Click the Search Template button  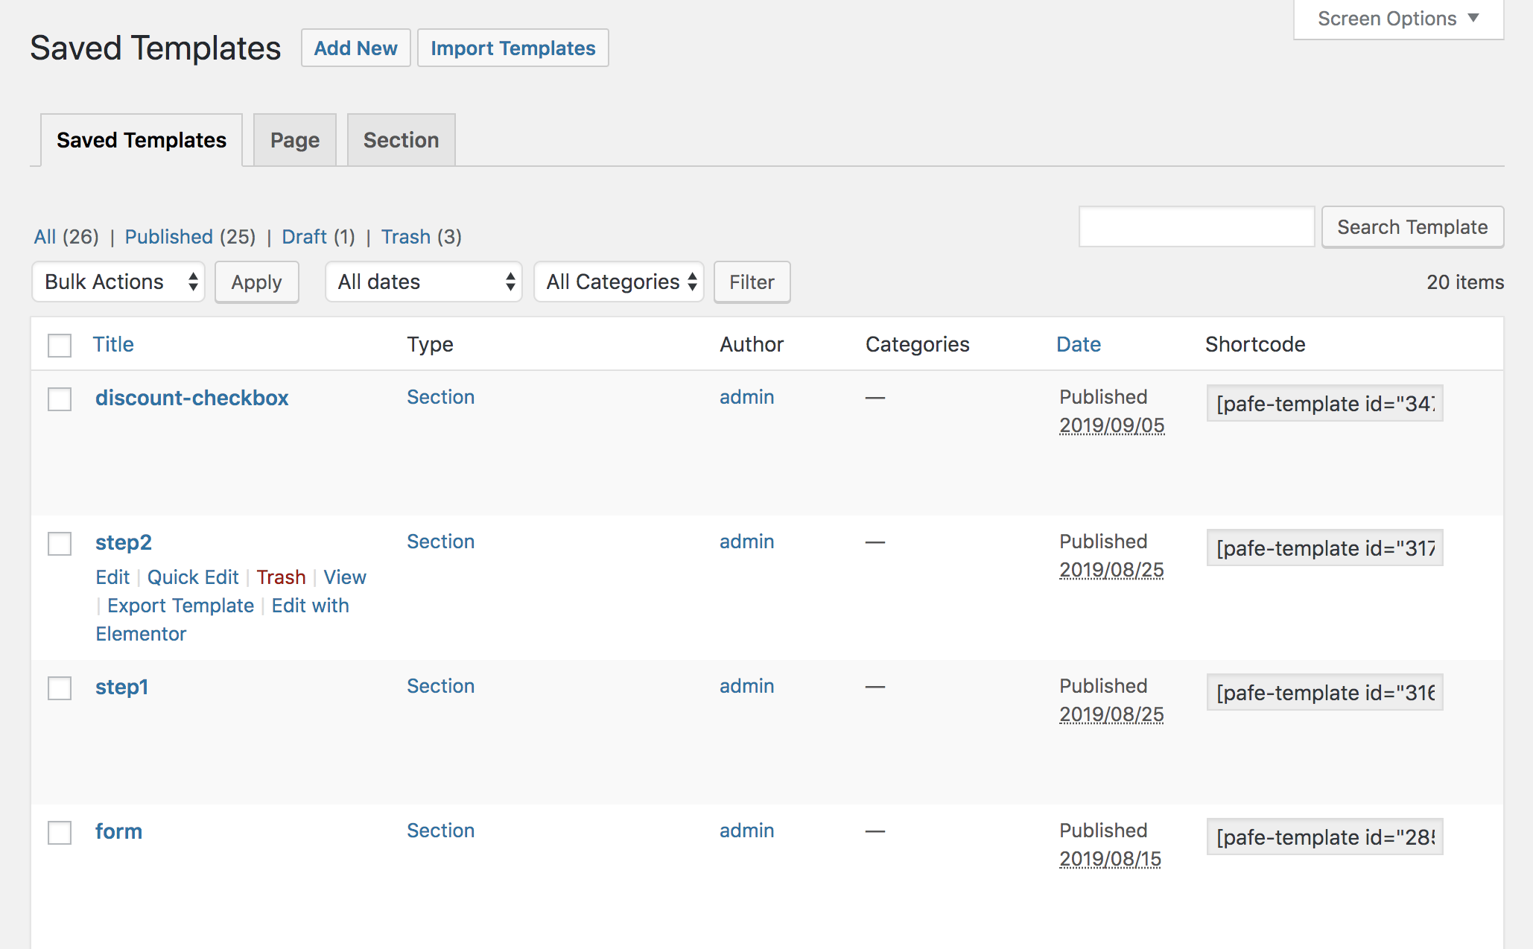click(1412, 226)
